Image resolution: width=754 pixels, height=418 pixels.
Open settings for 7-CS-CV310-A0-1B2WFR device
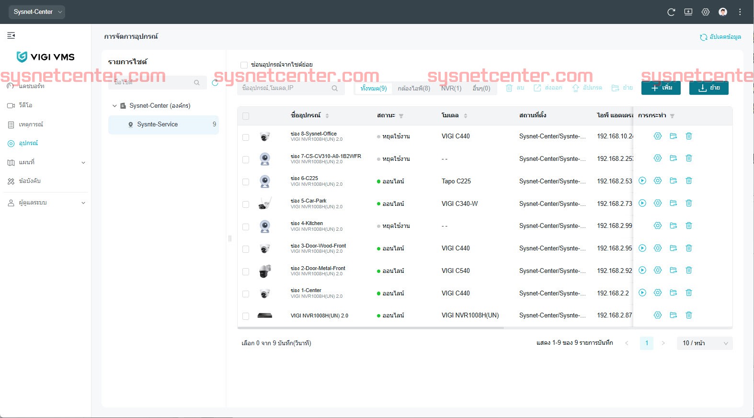coord(658,158)
